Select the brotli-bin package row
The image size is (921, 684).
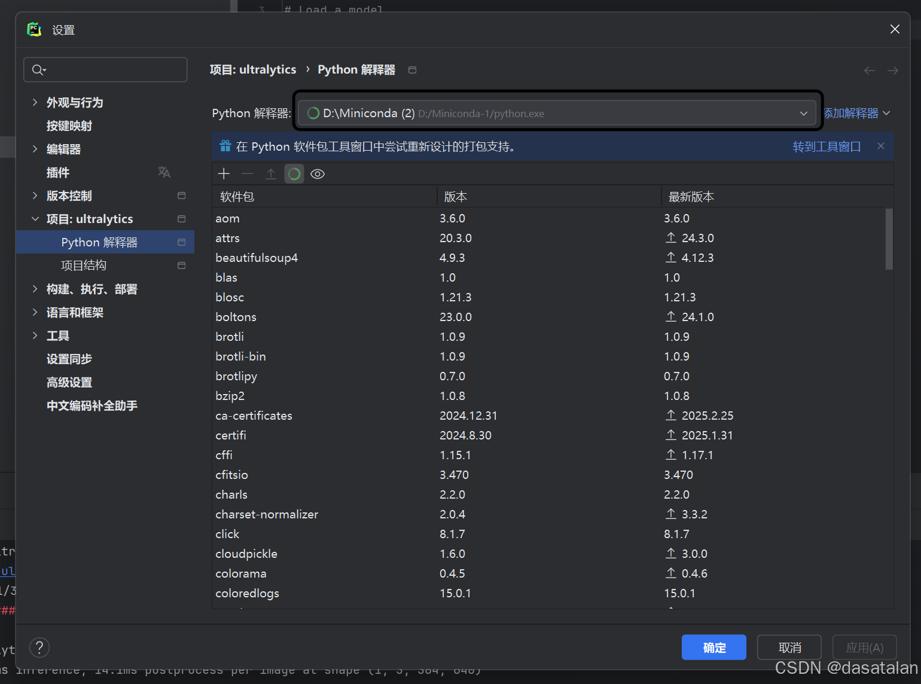[548, 356]
